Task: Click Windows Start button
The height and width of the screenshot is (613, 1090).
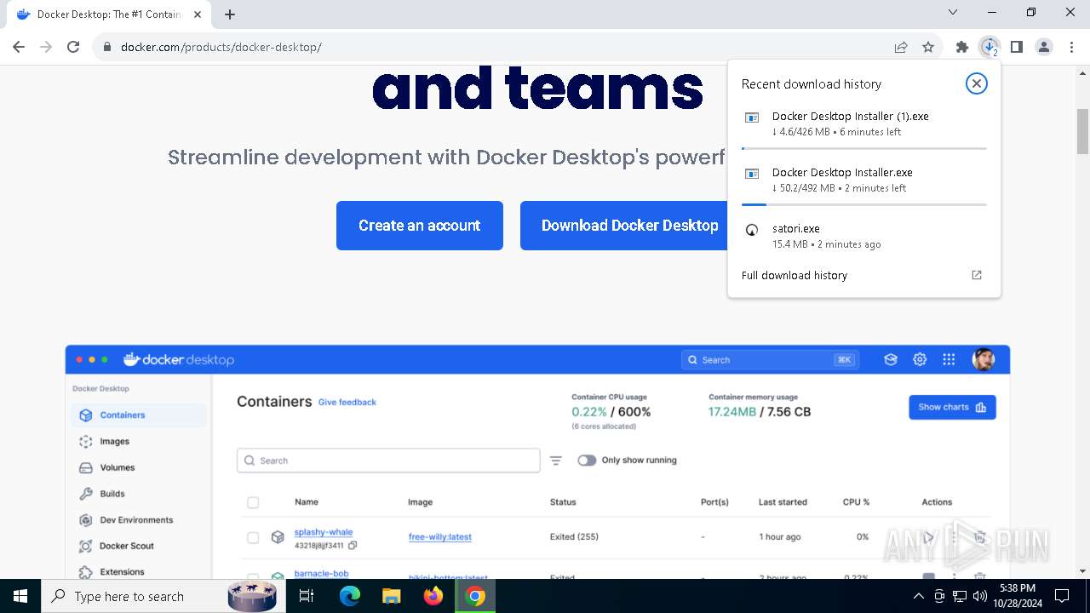Action: (x=20, y=596)
